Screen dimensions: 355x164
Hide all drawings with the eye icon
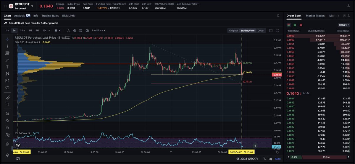click(x=7, y=134)
